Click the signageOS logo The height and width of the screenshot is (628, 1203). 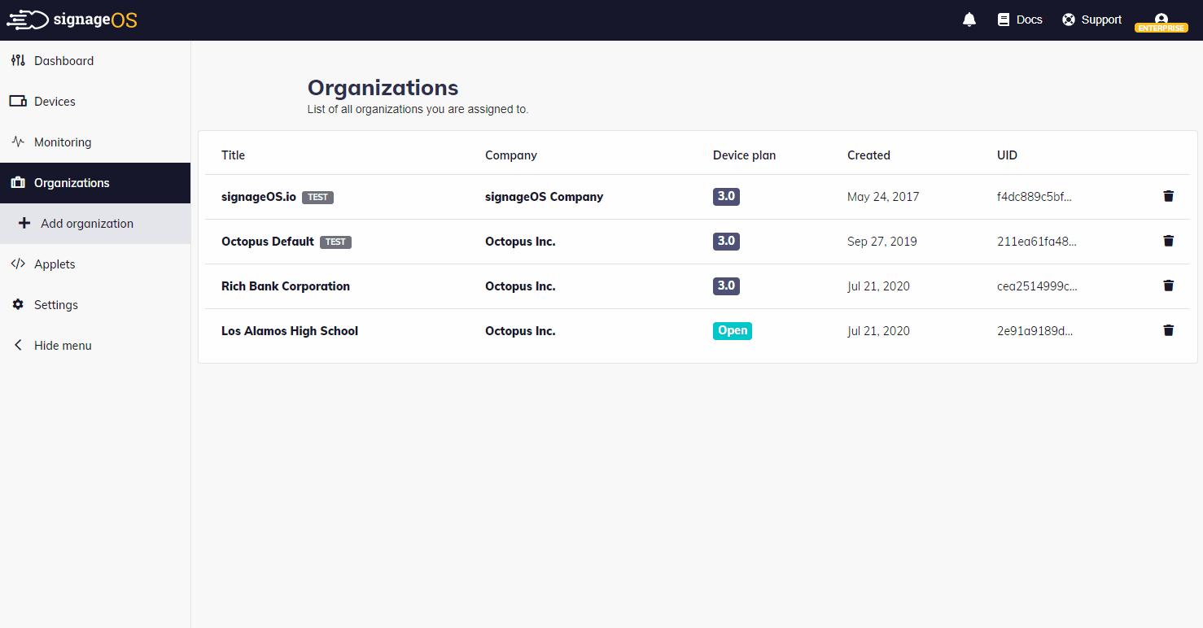point(72,19)
